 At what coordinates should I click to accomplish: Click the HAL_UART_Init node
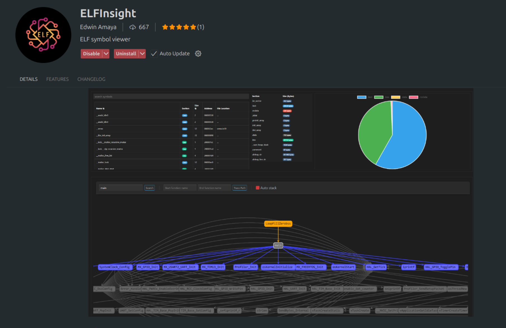click(294, 289)
